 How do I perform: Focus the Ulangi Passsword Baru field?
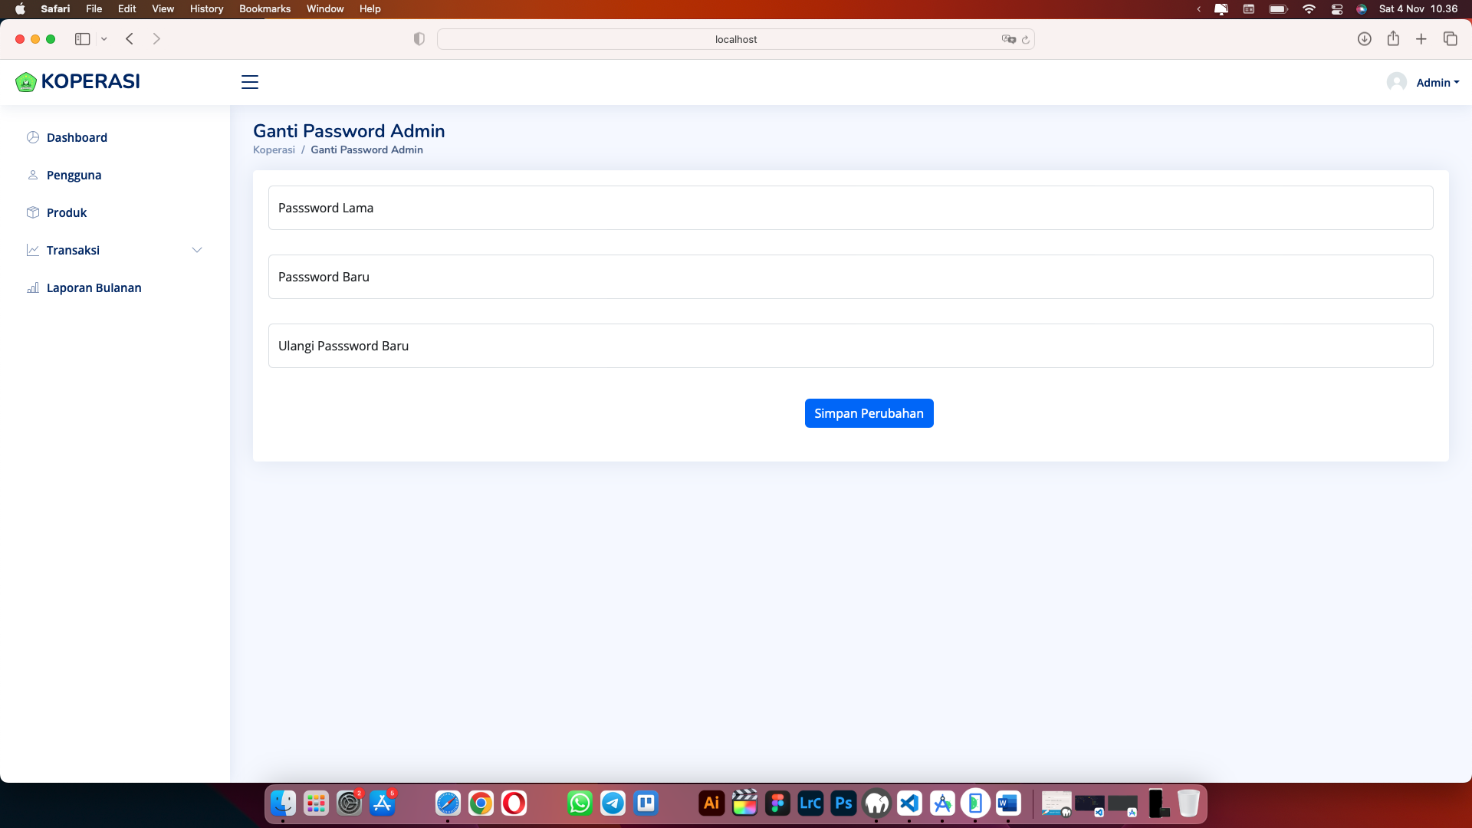click(850, 346)
